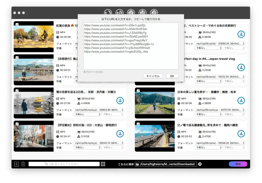Click the trash icon to clear the list
262x183 pixels.
23,164
